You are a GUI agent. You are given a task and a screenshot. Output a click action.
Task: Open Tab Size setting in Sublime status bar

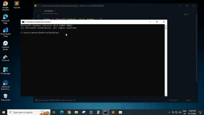coord(173,100)
